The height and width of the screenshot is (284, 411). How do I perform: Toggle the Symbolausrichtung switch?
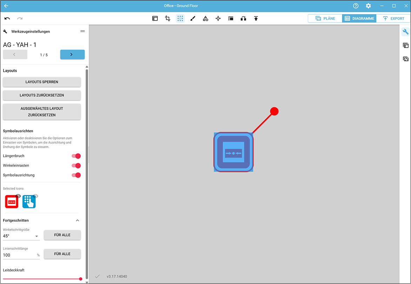76,175
